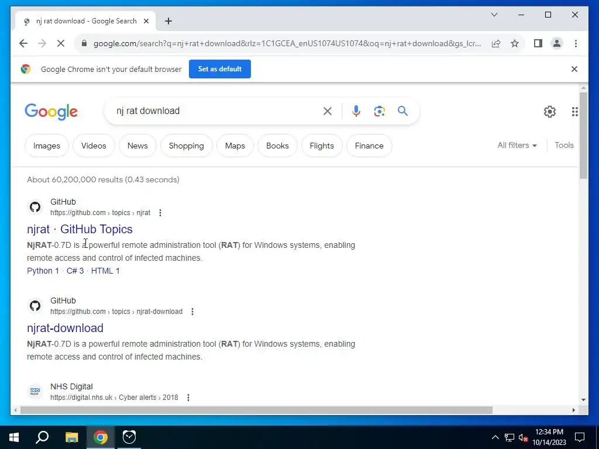The height and width of the screenshot is (449, 599).
Task: Open the C# 3 sublink
Action: pos(75,271)
